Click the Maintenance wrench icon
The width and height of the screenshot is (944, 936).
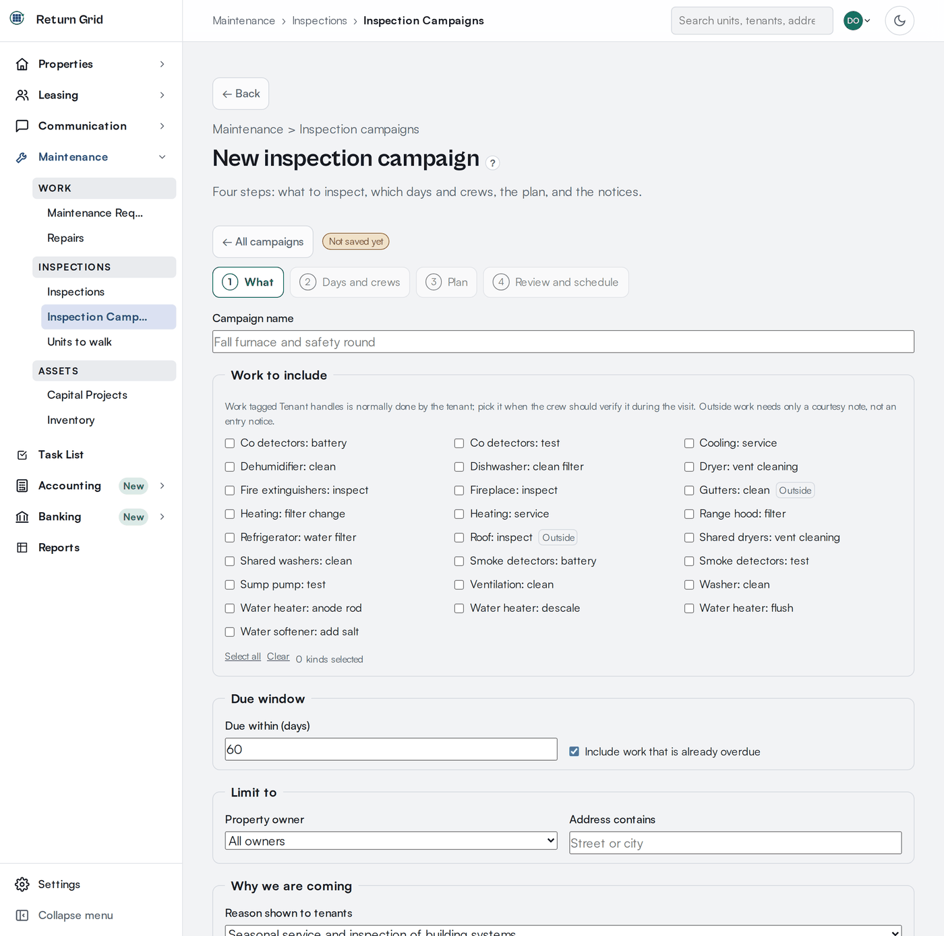pos(22,157)
